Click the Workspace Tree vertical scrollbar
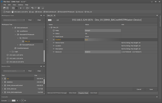Viewport: 162px width, 103px height. coord(44,56)
